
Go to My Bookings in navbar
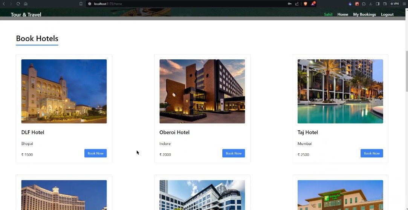[364, 15]
